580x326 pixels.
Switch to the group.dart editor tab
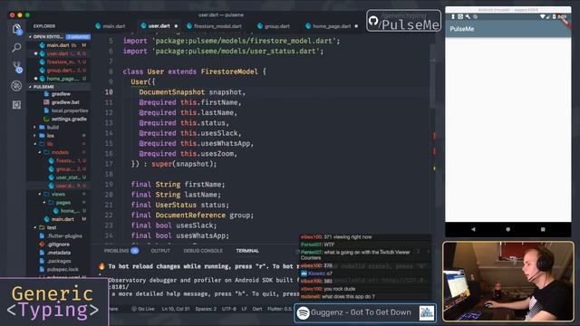pyautogui.click(x=274, y=26)
